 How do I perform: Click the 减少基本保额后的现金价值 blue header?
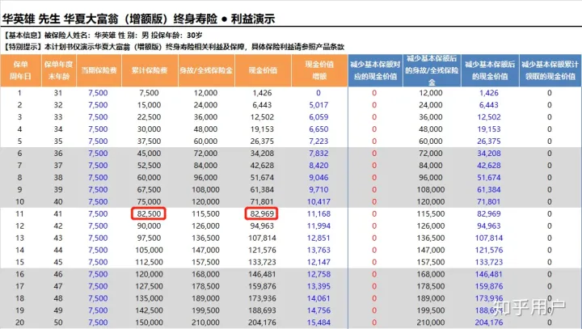[x=490, y=70]
